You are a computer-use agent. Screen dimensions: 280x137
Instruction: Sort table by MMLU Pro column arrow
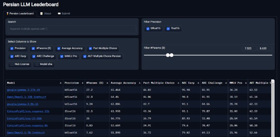(246, 83)
